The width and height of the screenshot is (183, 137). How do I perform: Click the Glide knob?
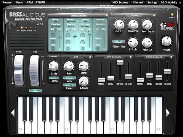pyautogui.click(x=54, y=66)
